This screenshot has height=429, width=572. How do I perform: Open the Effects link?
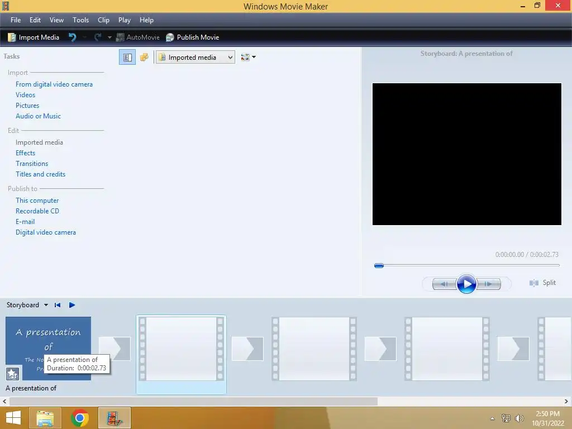pos(26,153)
